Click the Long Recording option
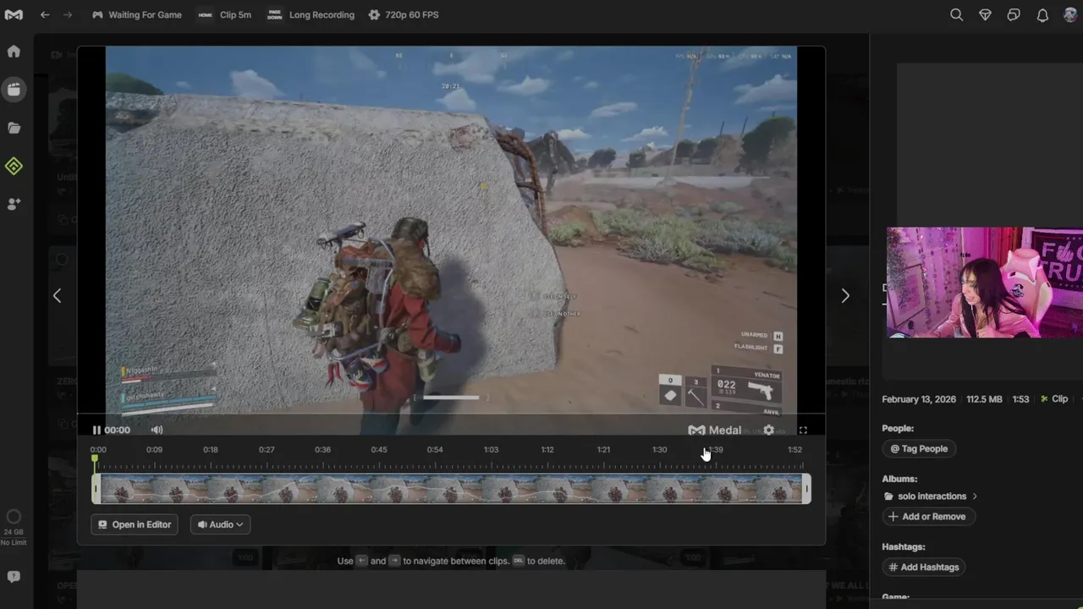The height and width of the screenshot is (609, 1083). point(311,14)
